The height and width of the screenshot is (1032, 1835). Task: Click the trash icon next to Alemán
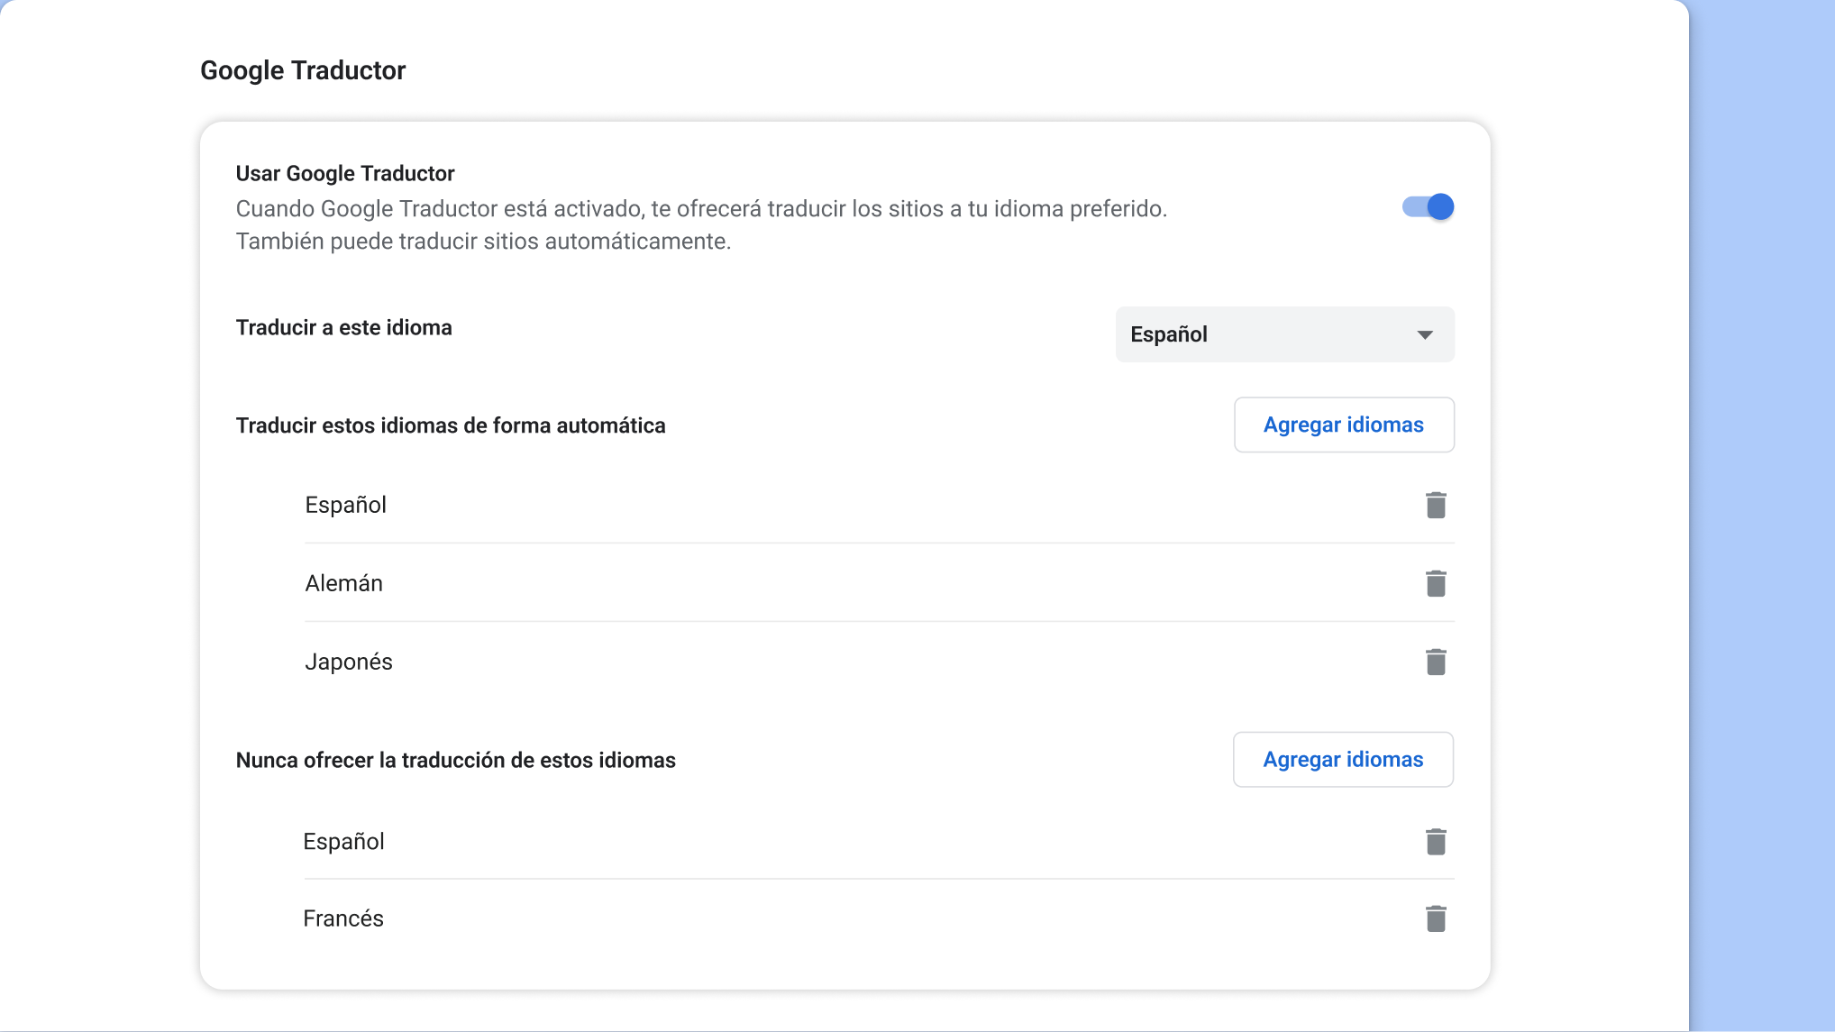1436,583
